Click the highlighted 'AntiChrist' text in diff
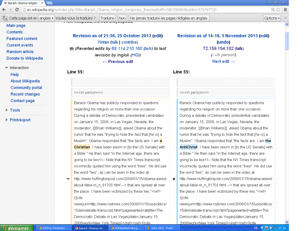307x231 pixels. point(189,147)
